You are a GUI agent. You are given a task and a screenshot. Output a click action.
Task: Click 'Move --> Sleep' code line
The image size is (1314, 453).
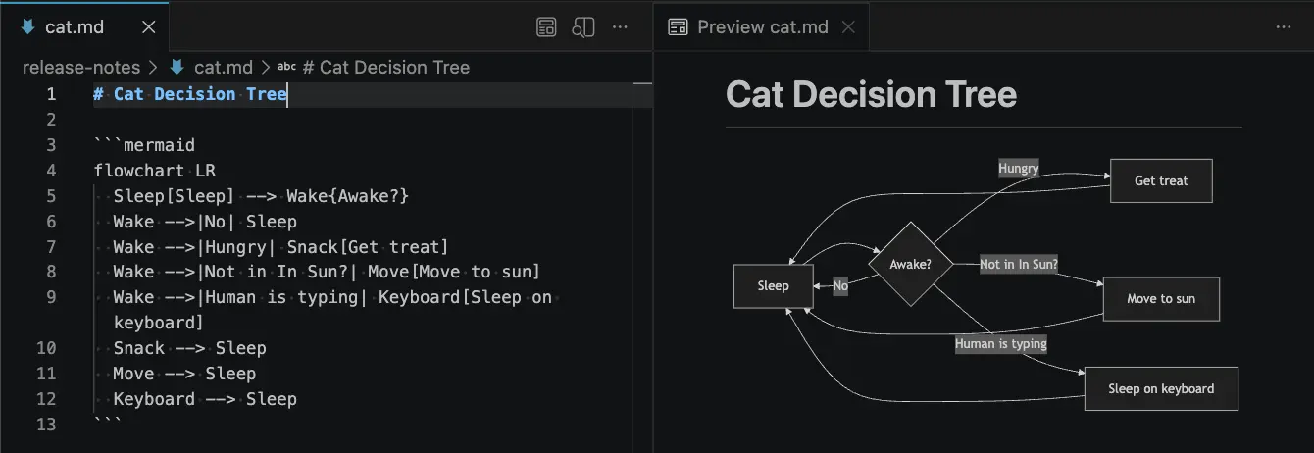(184, 374)
